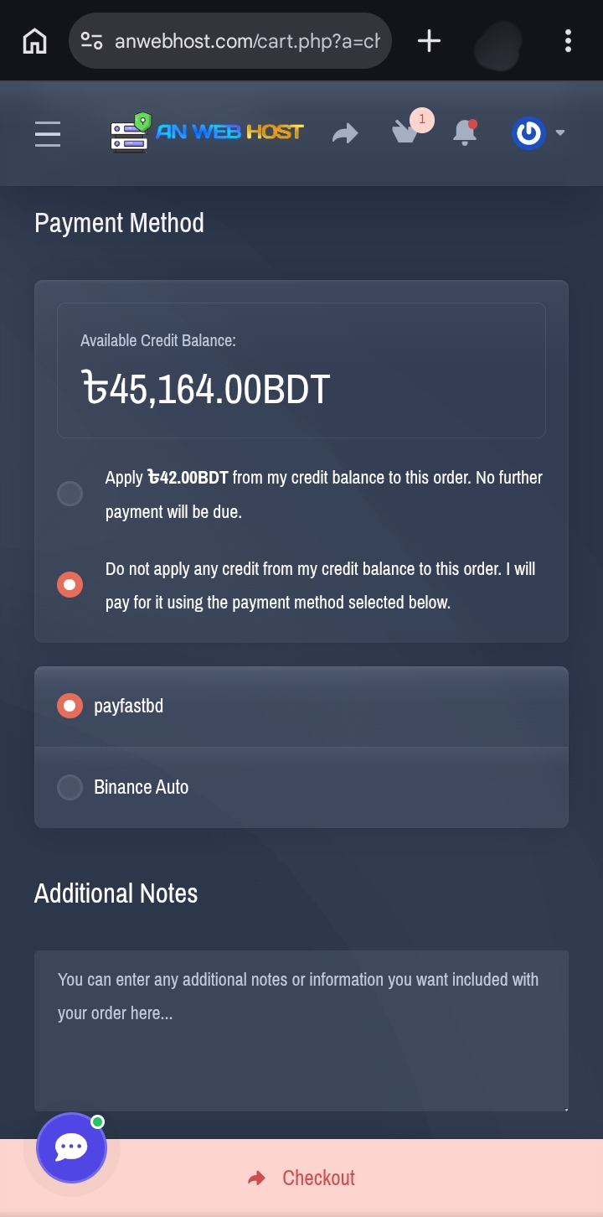Viewport: 603px width, 1217px height.
Task: Open the notifications bell
Action: (x=464, y=133)
